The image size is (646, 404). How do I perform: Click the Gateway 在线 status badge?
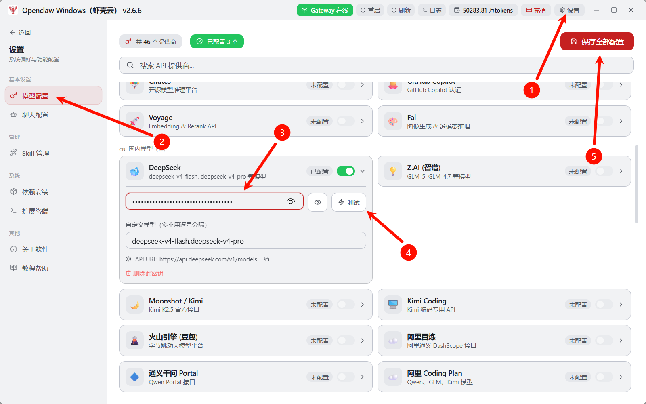pos(325,10)
